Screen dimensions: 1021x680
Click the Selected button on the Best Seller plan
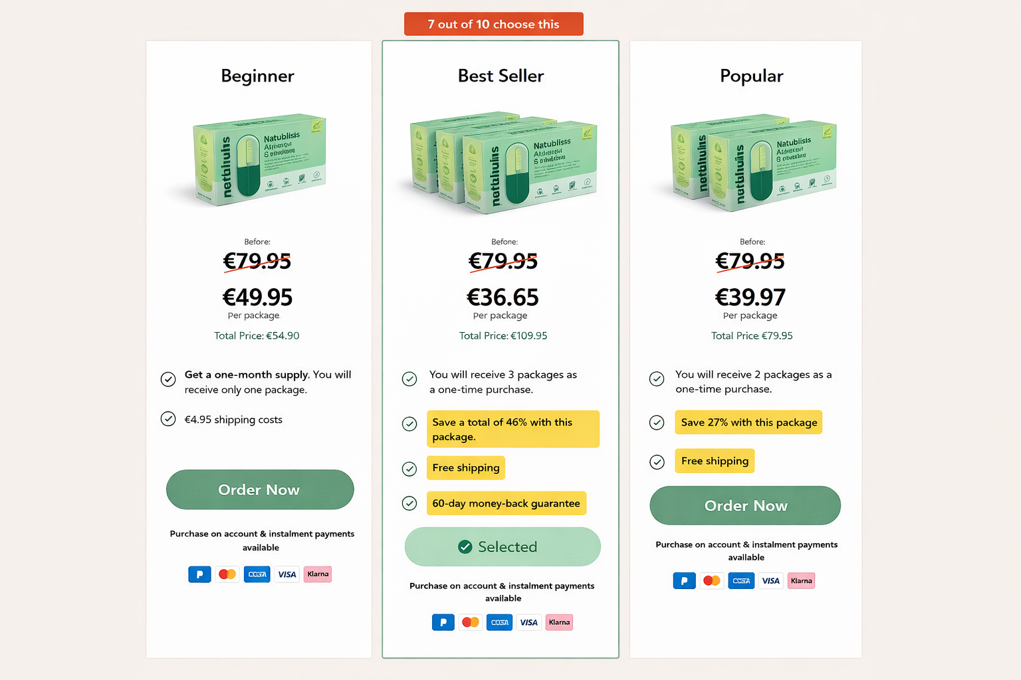point(502,547)
